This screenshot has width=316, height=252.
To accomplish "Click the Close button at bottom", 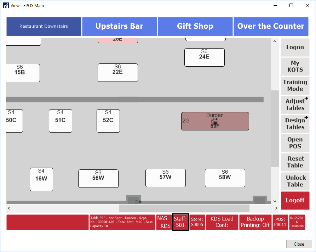I will [x=299, y=244].
